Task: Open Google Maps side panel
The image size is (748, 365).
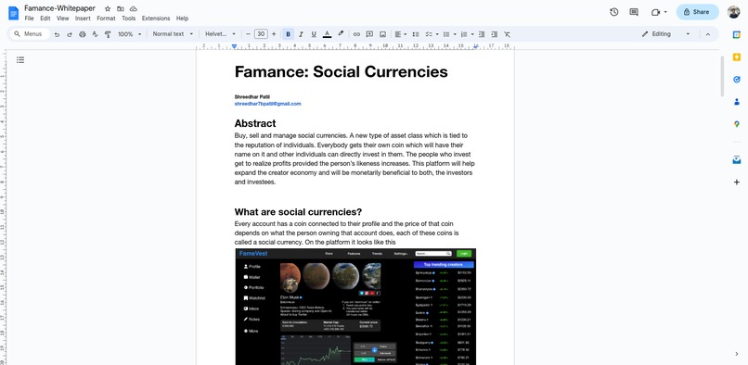Action: (737, 124)
